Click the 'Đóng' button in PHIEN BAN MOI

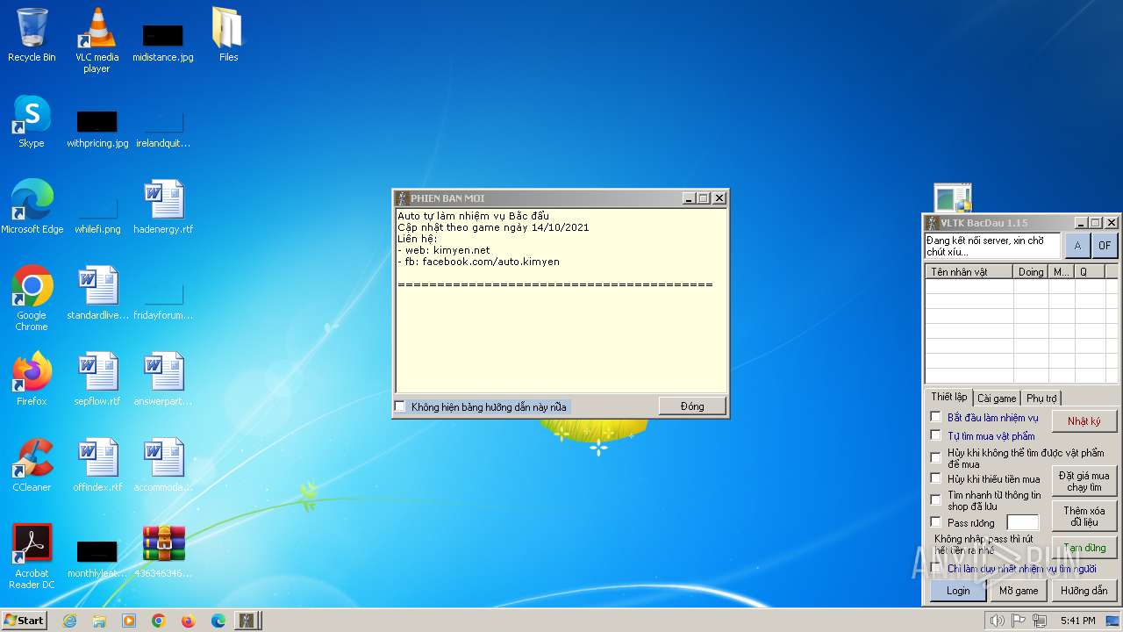tap(692, 406)
